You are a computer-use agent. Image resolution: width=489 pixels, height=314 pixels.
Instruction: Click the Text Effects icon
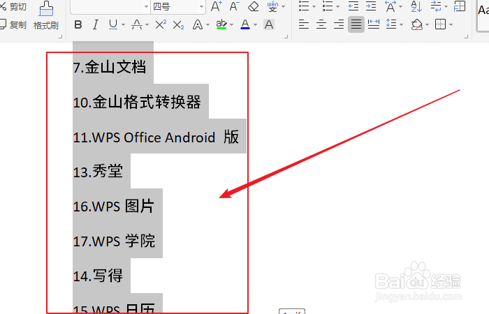pyautogui.click(x=198, y=24)
